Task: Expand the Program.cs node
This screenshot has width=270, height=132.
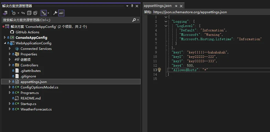Action: [x=10, y=93]
